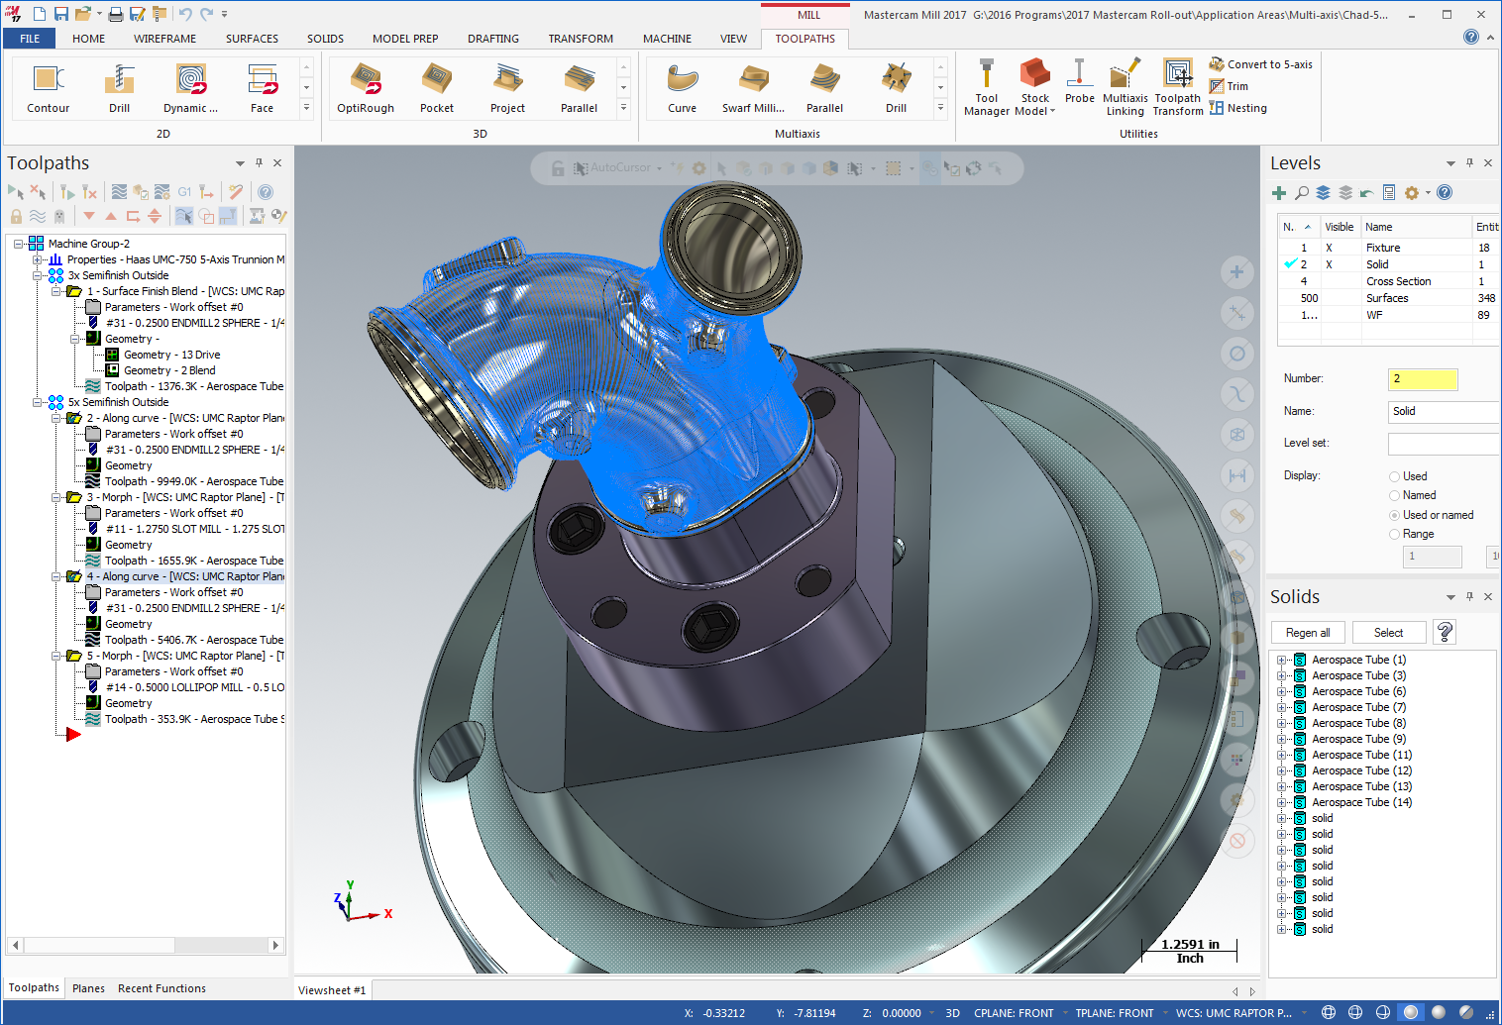Collapse the 3x Semifinish Outside group

(38, 275)
